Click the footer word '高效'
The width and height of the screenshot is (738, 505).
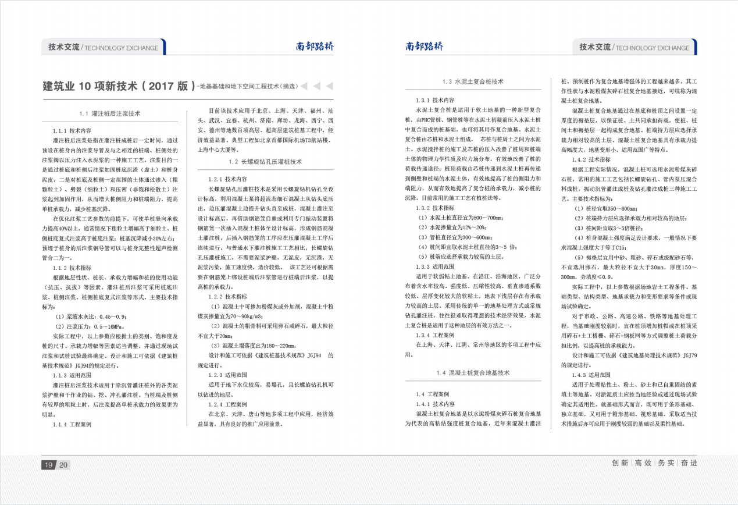click(x=643, y=463)
